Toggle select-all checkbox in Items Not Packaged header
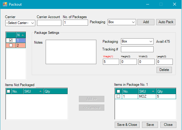 [x=8, y=91]
